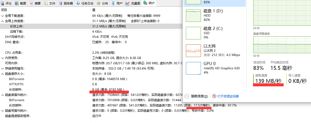Select 磁盘 2 (C:) in Task Manager

pos(215,33)
